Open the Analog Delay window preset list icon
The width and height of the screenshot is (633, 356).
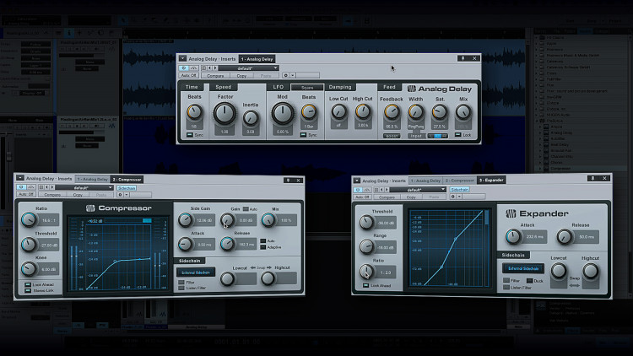pyautogui.click(x=204, y=68)
